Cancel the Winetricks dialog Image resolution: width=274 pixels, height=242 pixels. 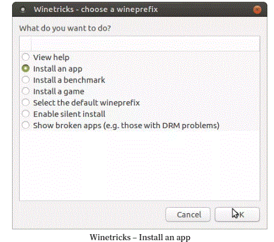click(x=188, y=214)
